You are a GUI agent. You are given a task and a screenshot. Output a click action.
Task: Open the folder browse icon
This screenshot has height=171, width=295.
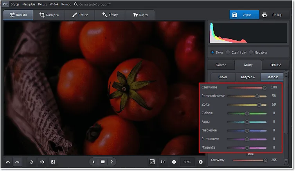click(103, 162)
